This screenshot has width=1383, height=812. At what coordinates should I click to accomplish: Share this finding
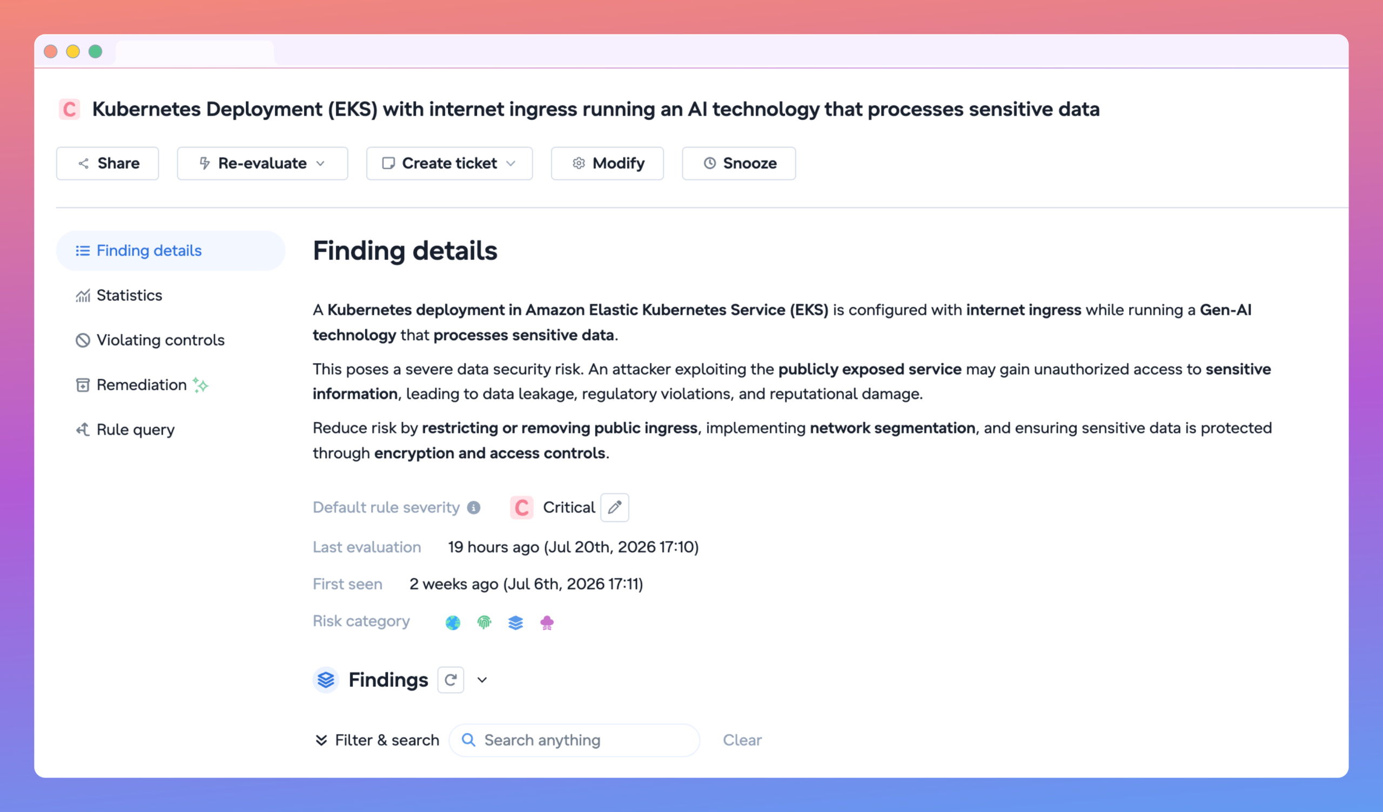(x=108, y=164)
